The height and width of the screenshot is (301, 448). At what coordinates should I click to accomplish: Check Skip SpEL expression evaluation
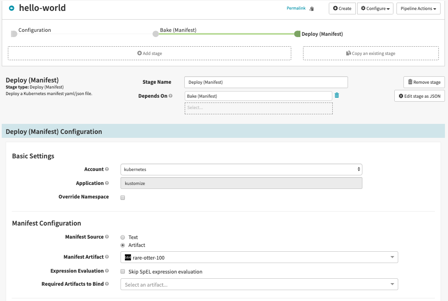tap(123, 271)
